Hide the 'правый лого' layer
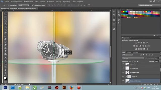161x90 pixels. (x=123, y=64)
